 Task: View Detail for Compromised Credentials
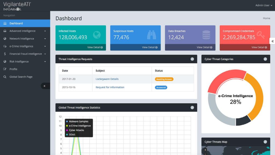click(259, 47)
